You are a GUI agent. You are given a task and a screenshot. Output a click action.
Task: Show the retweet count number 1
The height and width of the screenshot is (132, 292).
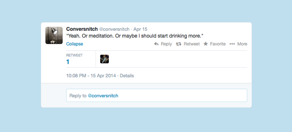click(68, 62)
